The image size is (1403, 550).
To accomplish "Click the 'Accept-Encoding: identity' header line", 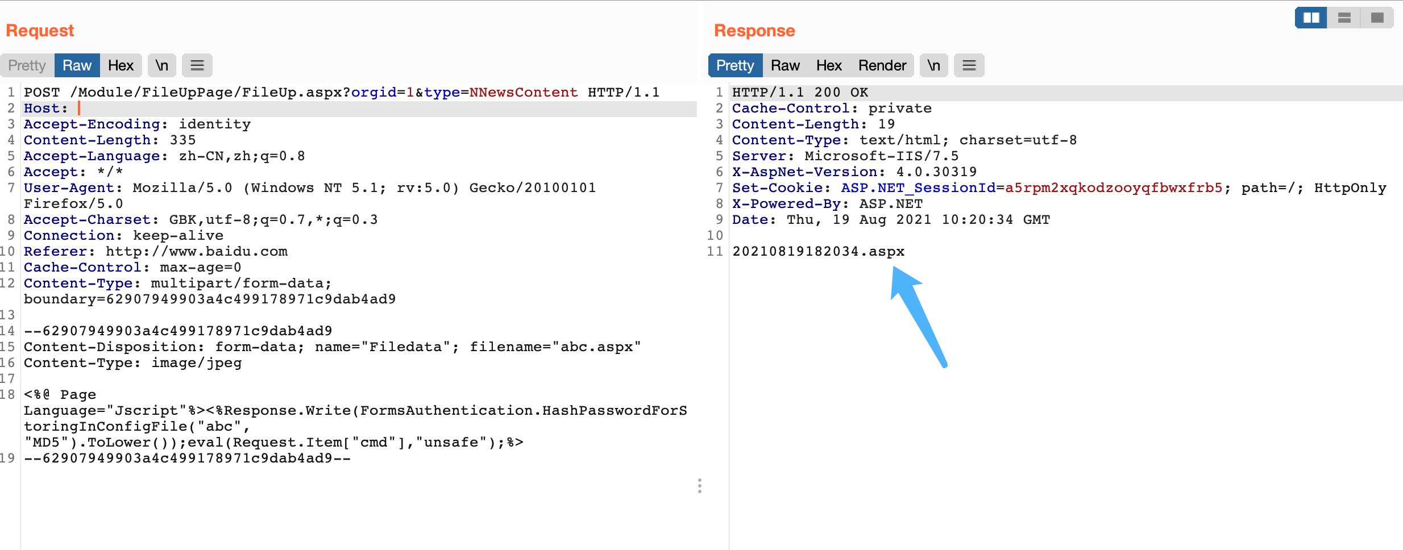I will point(137,124).
